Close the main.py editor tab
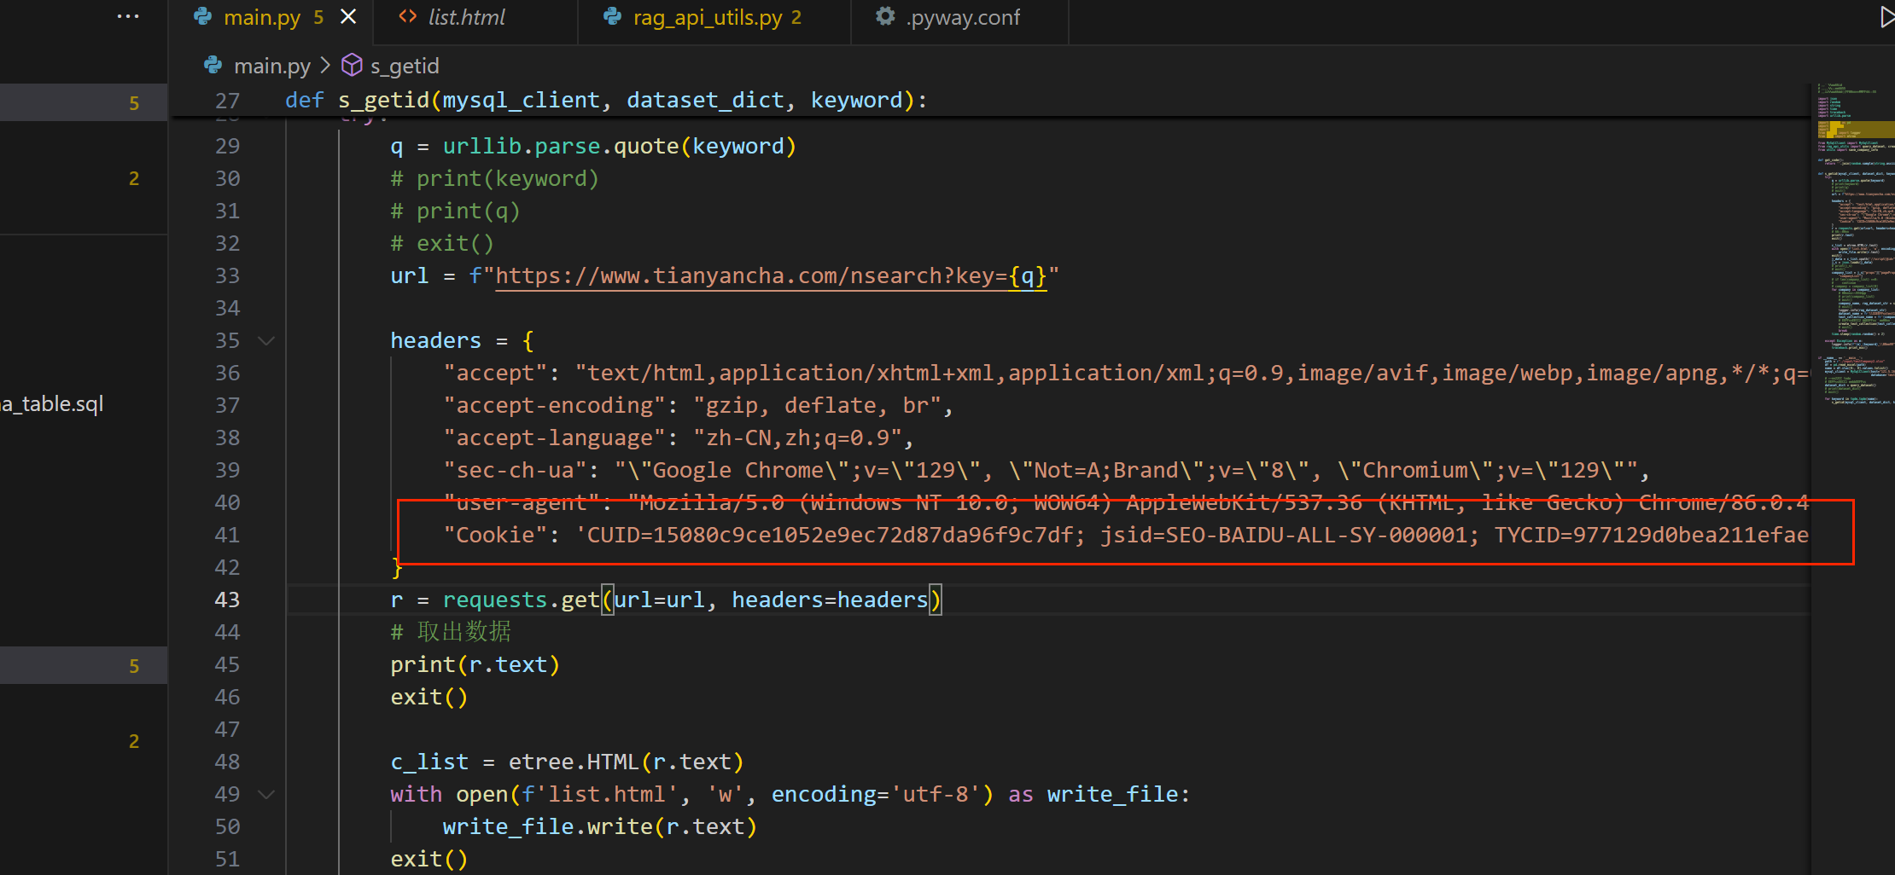 [x=348, y=17]
